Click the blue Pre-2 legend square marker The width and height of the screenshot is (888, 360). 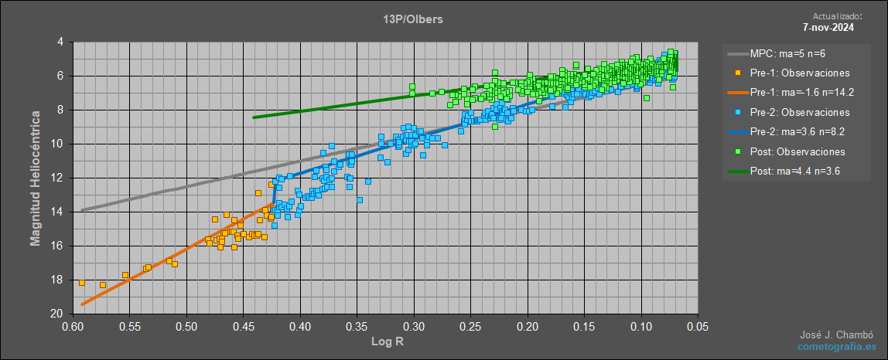(x=737, y=113)
